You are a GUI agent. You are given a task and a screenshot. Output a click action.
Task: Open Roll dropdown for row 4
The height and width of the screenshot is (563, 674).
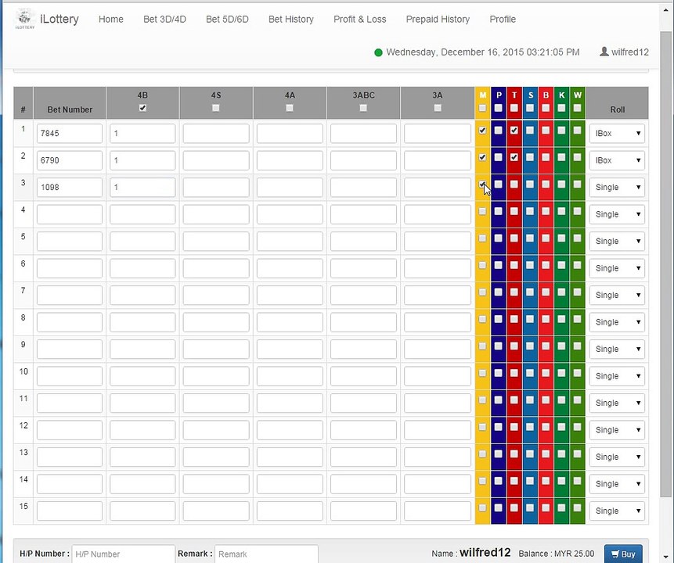pos(617,214)
